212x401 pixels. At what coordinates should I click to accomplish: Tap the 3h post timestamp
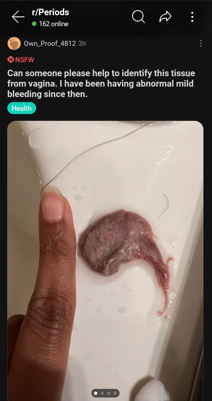82,43
